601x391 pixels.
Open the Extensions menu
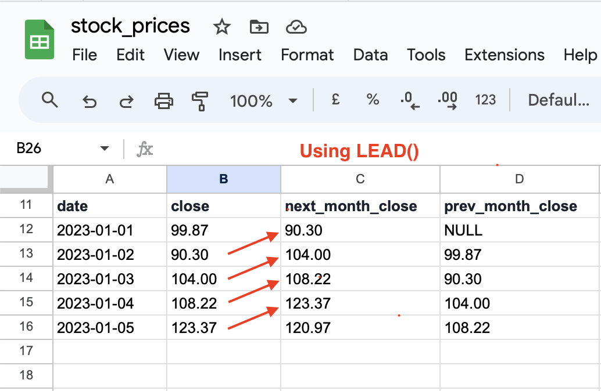point(504,55)
